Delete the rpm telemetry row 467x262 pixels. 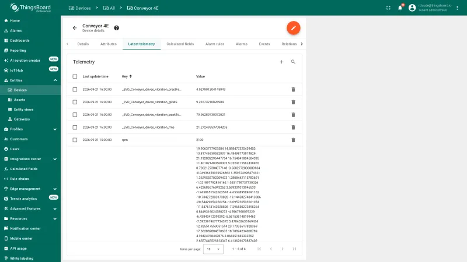pyautogui.click(x=293, y=140)
